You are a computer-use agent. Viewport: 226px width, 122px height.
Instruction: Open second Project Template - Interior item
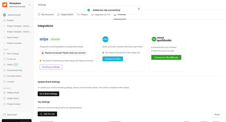coord(19,32)
